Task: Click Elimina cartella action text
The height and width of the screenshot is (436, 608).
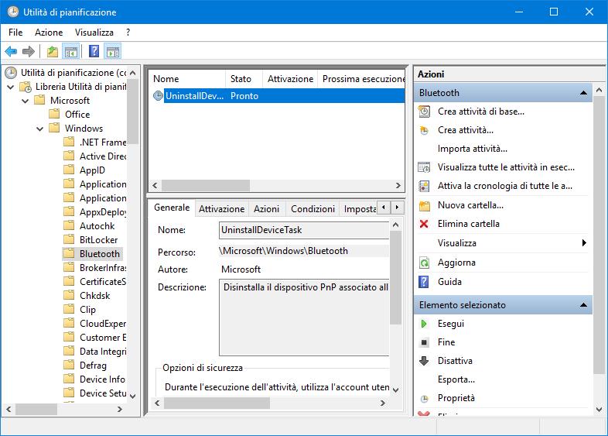Action: pyautogui.click(x=469, y=224)
